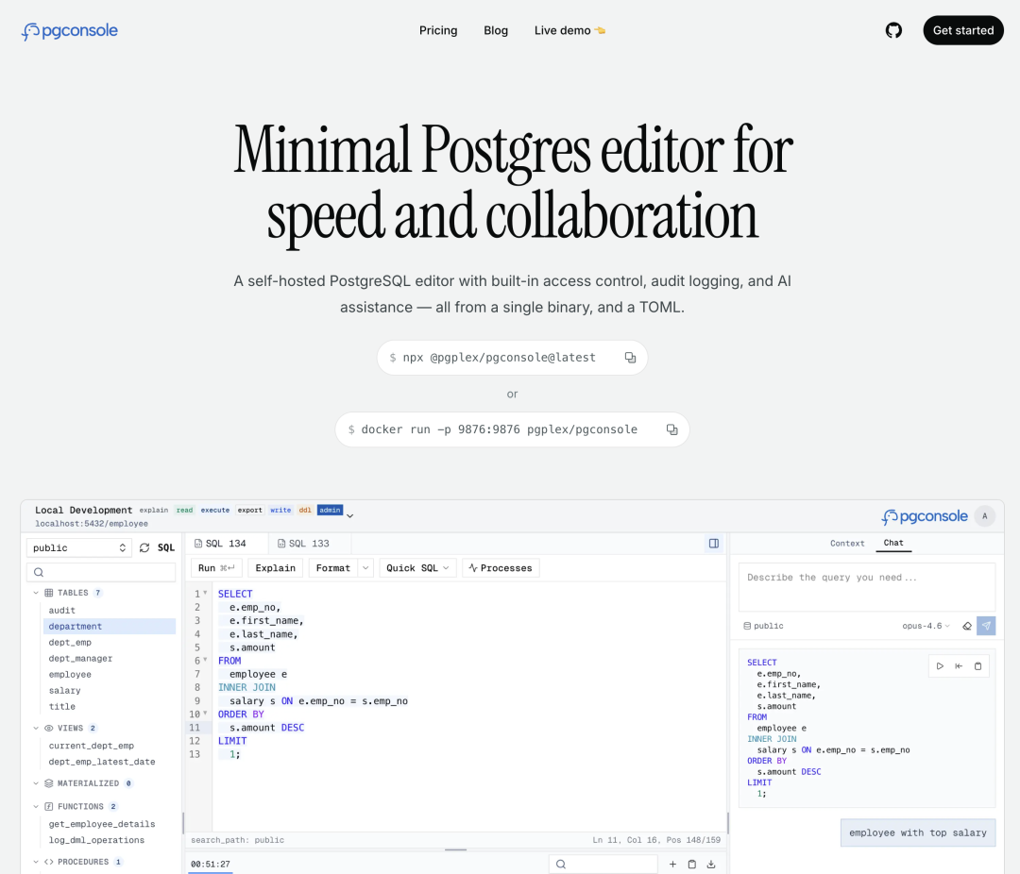Screen dimensions: 1020x874
Task: Select the Chat tab
Action: click(893, 543)
